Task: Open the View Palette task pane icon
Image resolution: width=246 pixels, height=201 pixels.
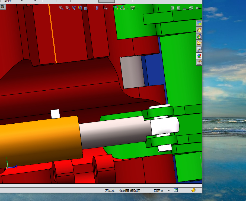Action: pos(199,50)
